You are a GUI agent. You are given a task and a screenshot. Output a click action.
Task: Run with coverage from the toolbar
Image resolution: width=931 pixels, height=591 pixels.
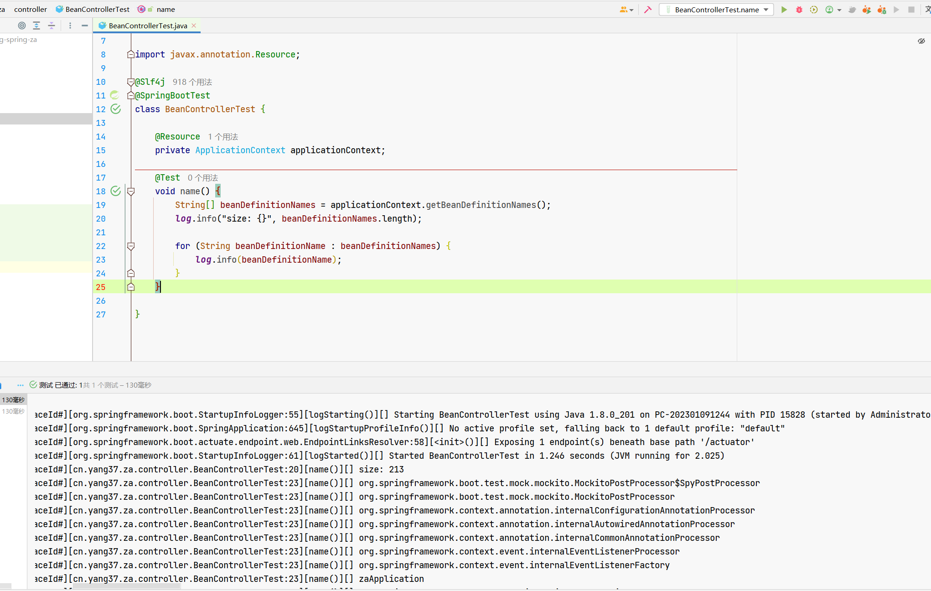coord(814,10)
